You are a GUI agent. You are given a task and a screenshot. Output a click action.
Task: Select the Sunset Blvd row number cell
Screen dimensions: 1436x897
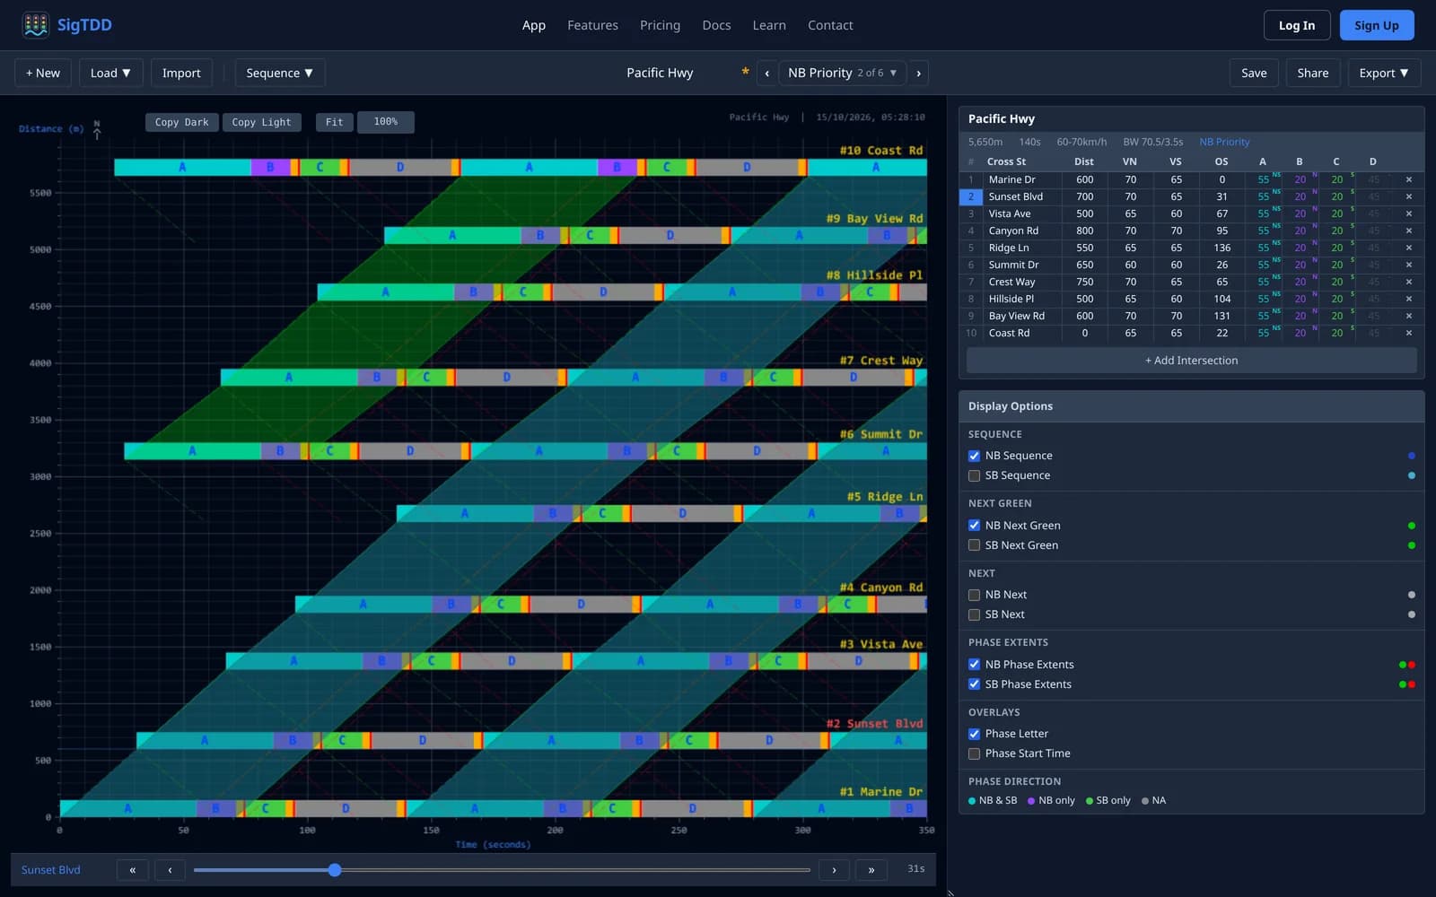coord(970,196)
